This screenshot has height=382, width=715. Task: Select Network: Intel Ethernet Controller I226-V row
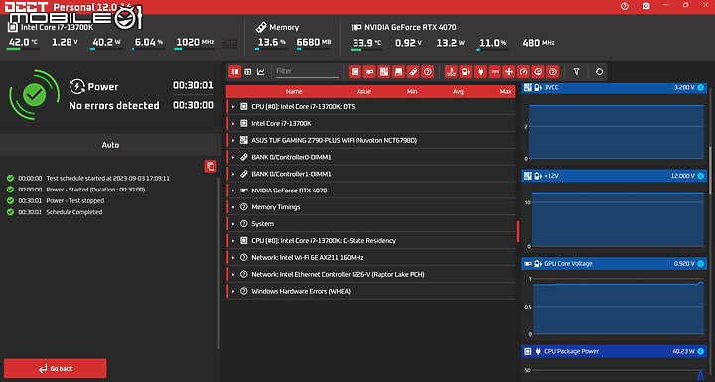point(370,275)
